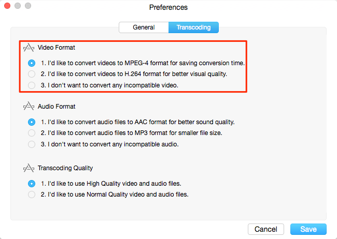Image resolution: width=337 pixels, height=239 pixels.
Task: Click the Preferences window title
Action: [168, 7]
